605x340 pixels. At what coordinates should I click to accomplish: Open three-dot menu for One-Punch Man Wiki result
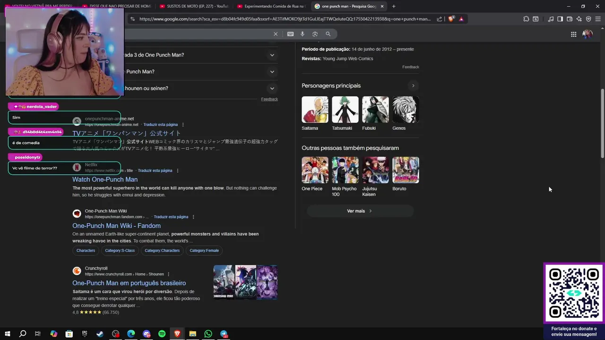[193, 217]
